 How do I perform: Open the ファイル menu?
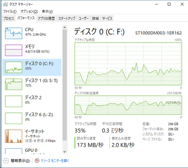[x=10, y=11]
